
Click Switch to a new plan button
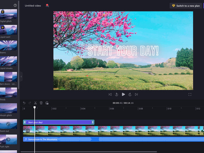tap(186, 6)
